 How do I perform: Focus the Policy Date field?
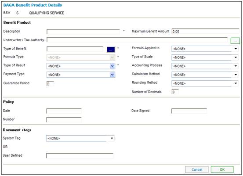click(x=64, y=111)
